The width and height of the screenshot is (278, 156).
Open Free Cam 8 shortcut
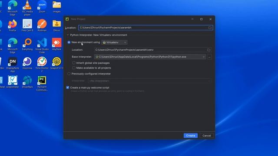coord(27,26)
